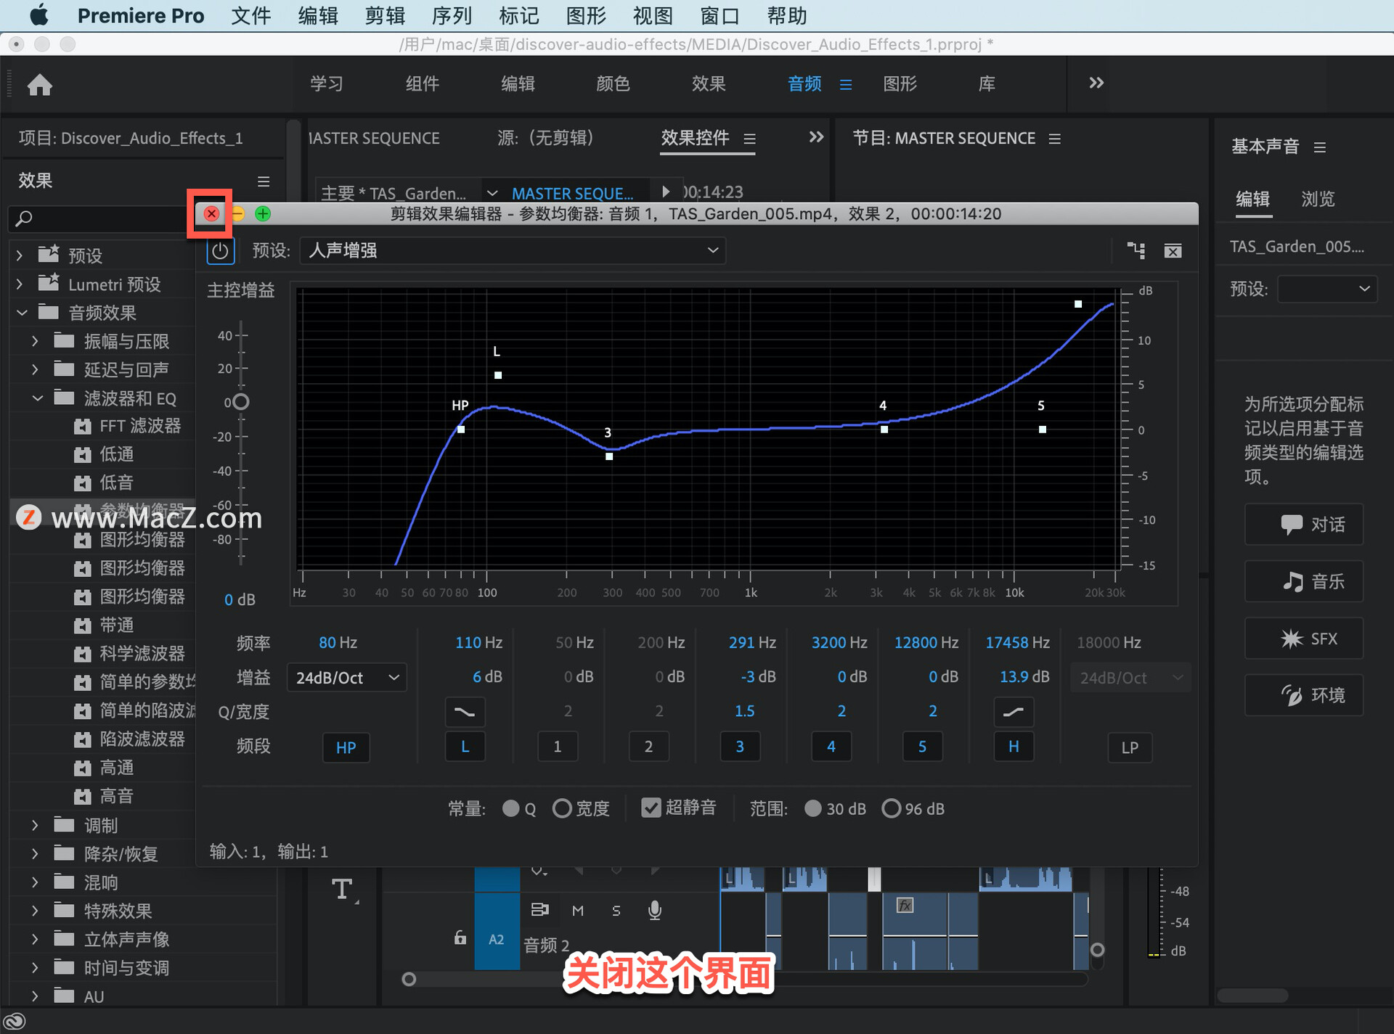Open the 源: (无剪辑) panel tab
Image resolution: width=1394 pixels, height=1034 pixels.
(546, 138)
